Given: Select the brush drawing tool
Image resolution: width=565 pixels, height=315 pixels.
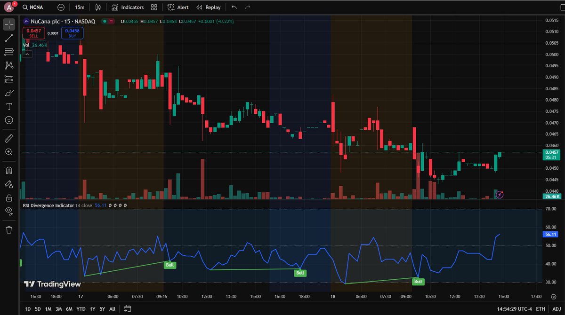Looking at the screenshot, I should tap(8, 93).
